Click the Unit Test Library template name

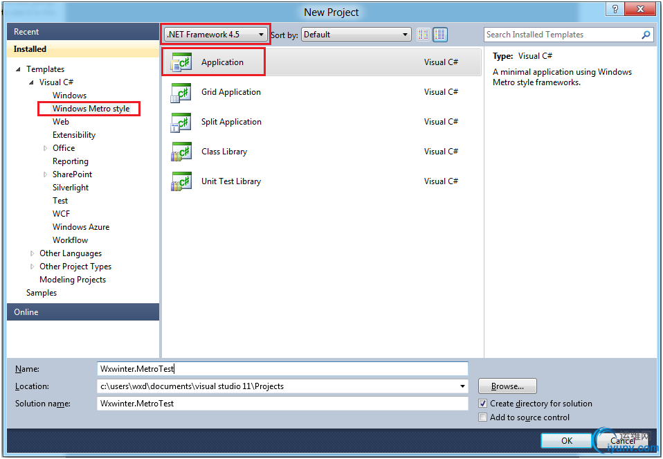pos(231,181)
